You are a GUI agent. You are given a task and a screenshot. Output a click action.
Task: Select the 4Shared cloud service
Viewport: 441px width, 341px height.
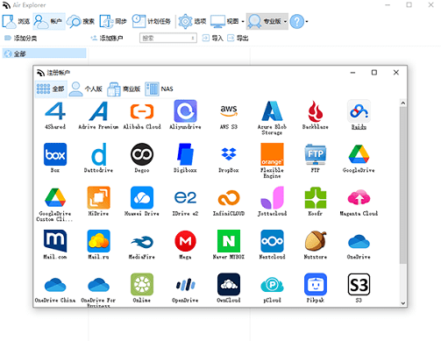click(x=55, y=116)
